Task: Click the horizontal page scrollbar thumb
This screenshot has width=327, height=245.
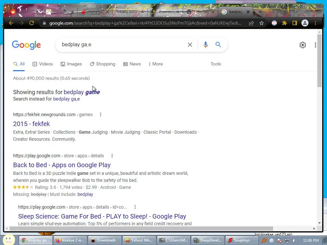Action: tap(141, 228)
